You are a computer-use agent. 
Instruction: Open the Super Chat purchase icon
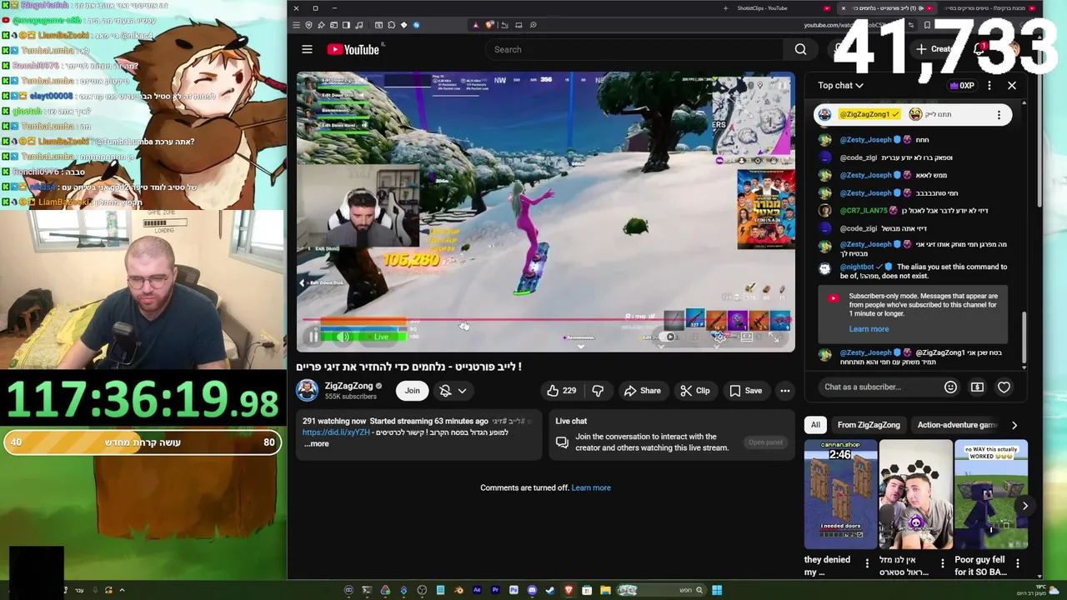click(x=977, y=387)
